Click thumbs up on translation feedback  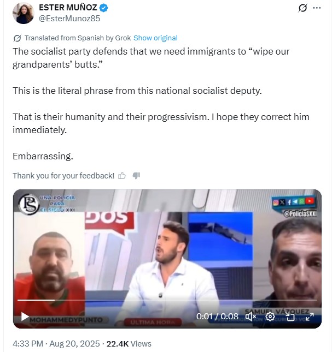click(x=122, y=176)
